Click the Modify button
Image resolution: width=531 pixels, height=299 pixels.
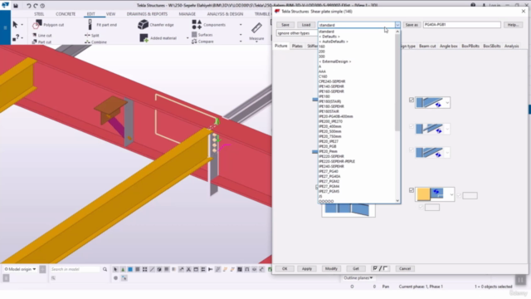[x=331, y=268]
